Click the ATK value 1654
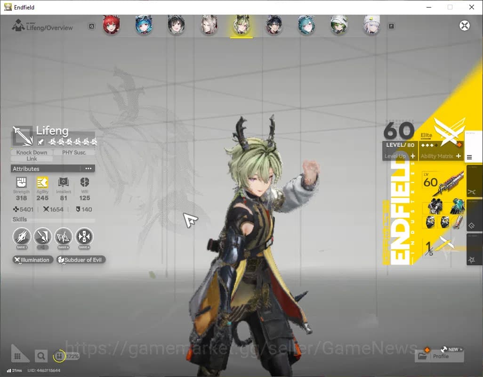The height and width of the screenshot is (377, 483). pos(56,209)
